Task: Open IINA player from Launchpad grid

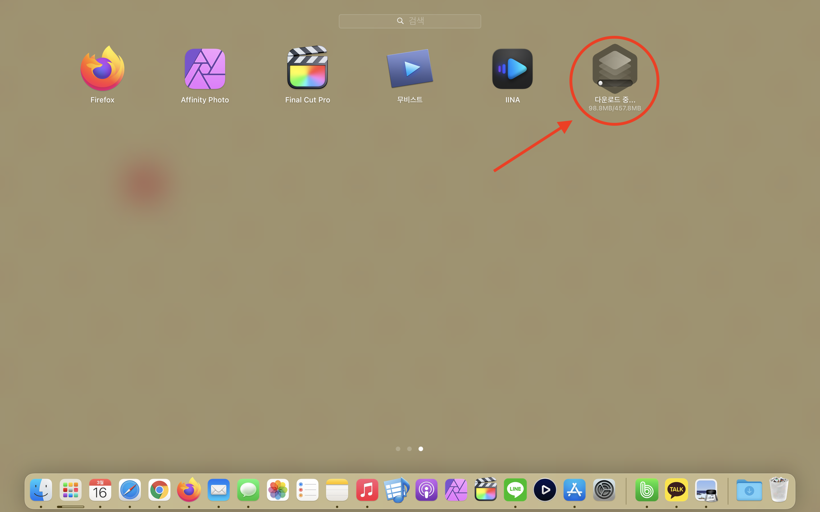Action: point(512,69)
